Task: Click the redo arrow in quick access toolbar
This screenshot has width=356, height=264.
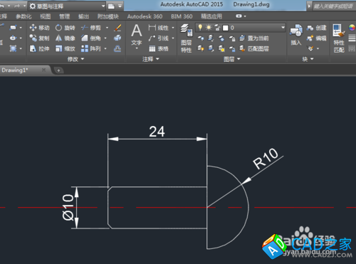Action: [x=17, y=6]
